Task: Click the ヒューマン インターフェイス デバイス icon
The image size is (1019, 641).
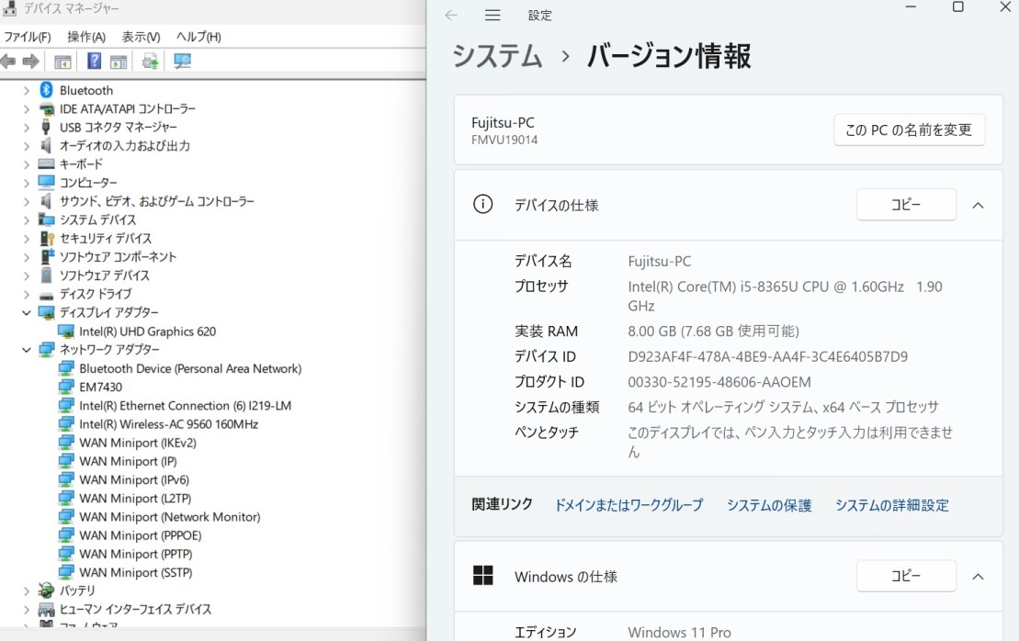Action: coord(46,609)
